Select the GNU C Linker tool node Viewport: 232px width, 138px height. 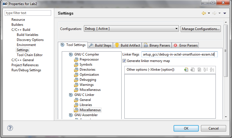84,95
